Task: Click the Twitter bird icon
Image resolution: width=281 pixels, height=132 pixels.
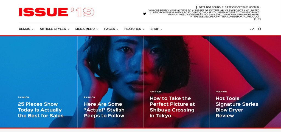Action: pyautogui.click(x=145, y=14)
